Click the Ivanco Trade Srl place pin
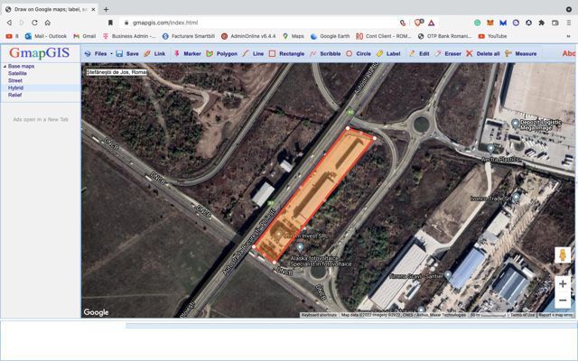Screen dimensions: 578x361 tap(517, 197)
